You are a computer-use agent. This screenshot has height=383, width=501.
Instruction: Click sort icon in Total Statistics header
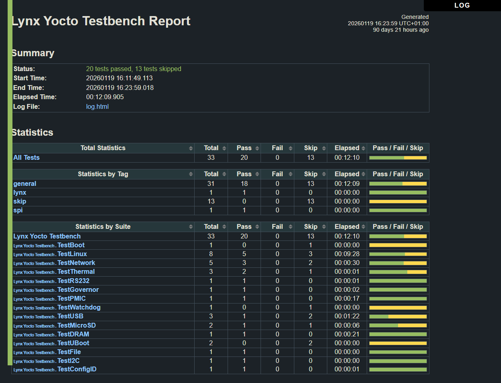click(x=191, y=148)
